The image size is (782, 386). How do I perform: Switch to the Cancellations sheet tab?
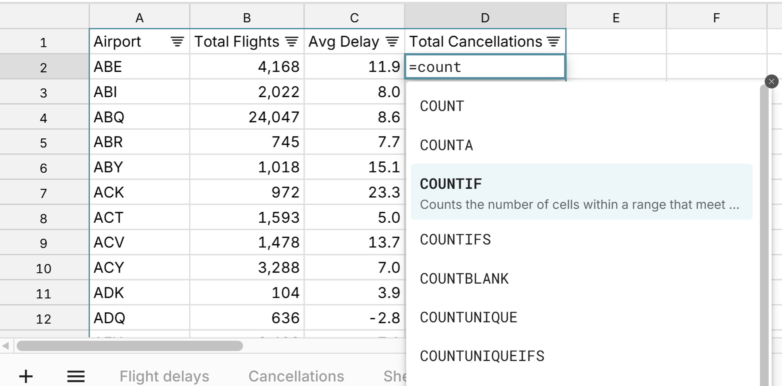tap(296, 376)
